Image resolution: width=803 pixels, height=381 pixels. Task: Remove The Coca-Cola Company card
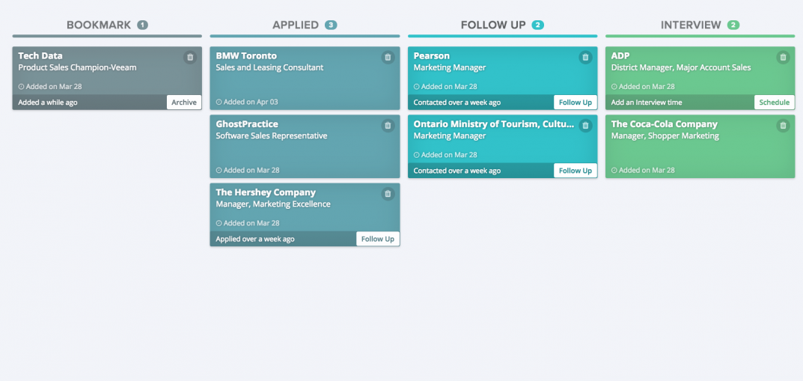pyautogui.click(x=783, y=126)
